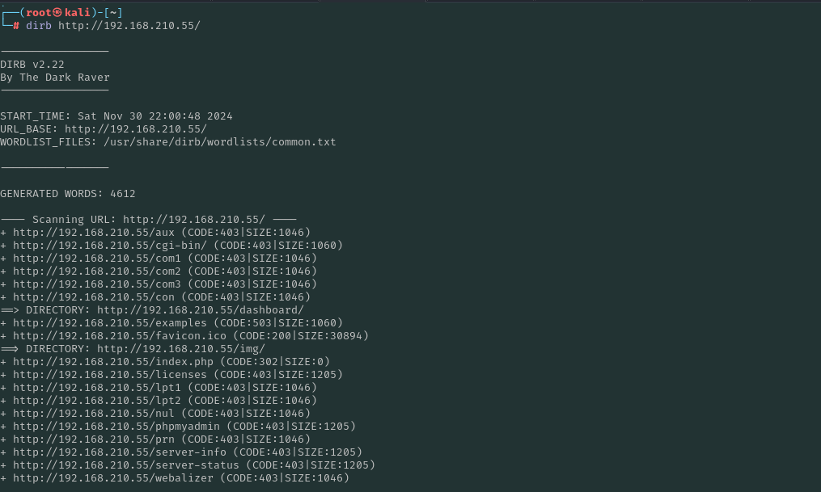Viewport: 821px width, 492px height.
Task: Open the dashboard directory URL
Action: click(201, 310)
